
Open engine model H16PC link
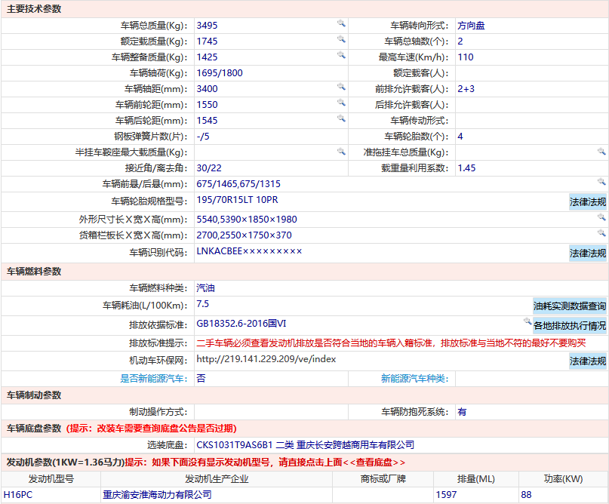click(18, 495)
